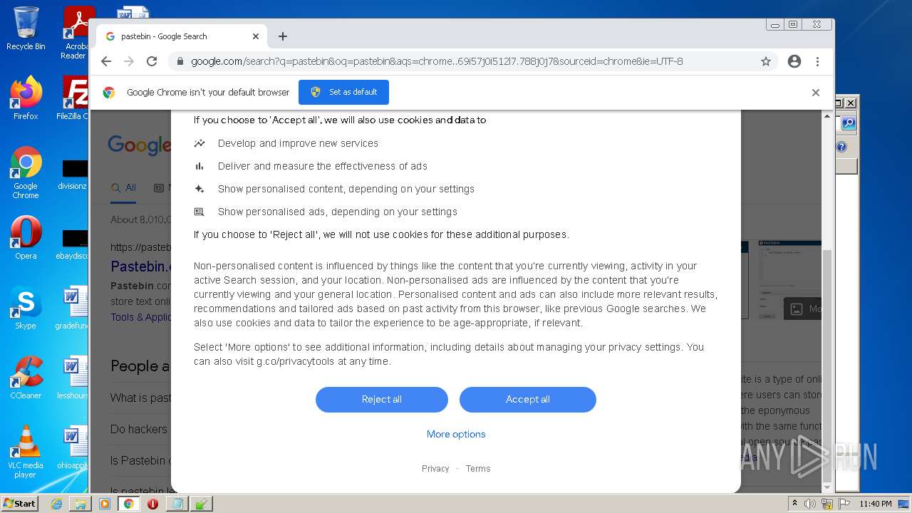Viewport: 912px width, 513px height.
Task: Click the network tray icon
Action: pyautogui.click(x=827, y=504)
